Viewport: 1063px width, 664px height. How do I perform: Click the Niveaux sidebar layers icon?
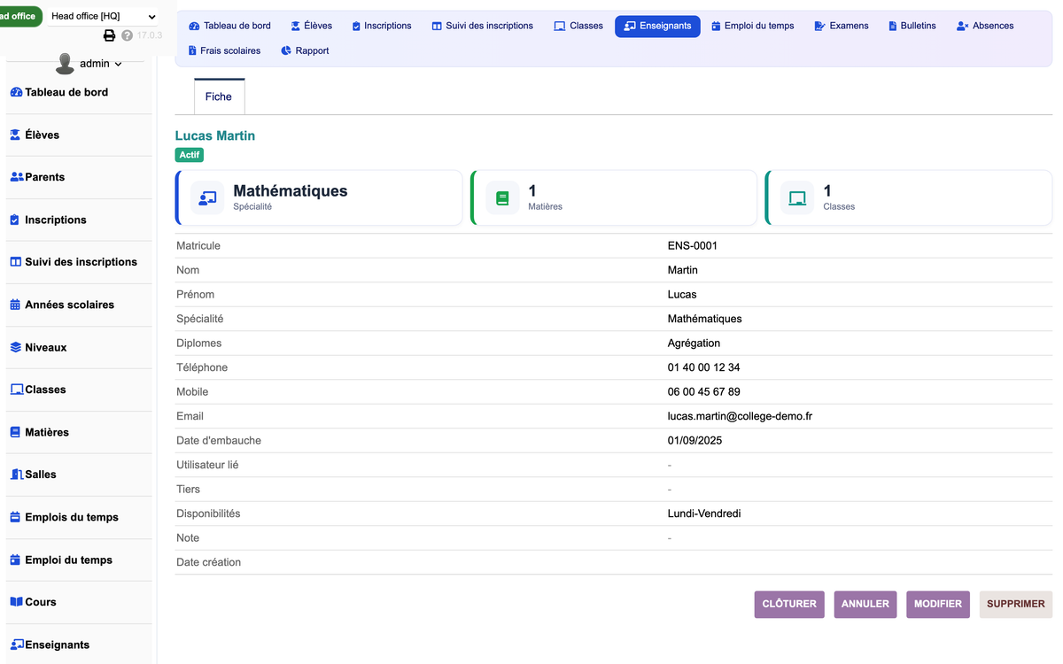(x=15, y=347)
